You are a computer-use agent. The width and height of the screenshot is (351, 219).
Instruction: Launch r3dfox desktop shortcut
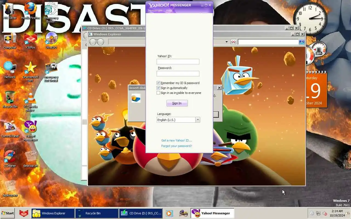tap(30, 41)
